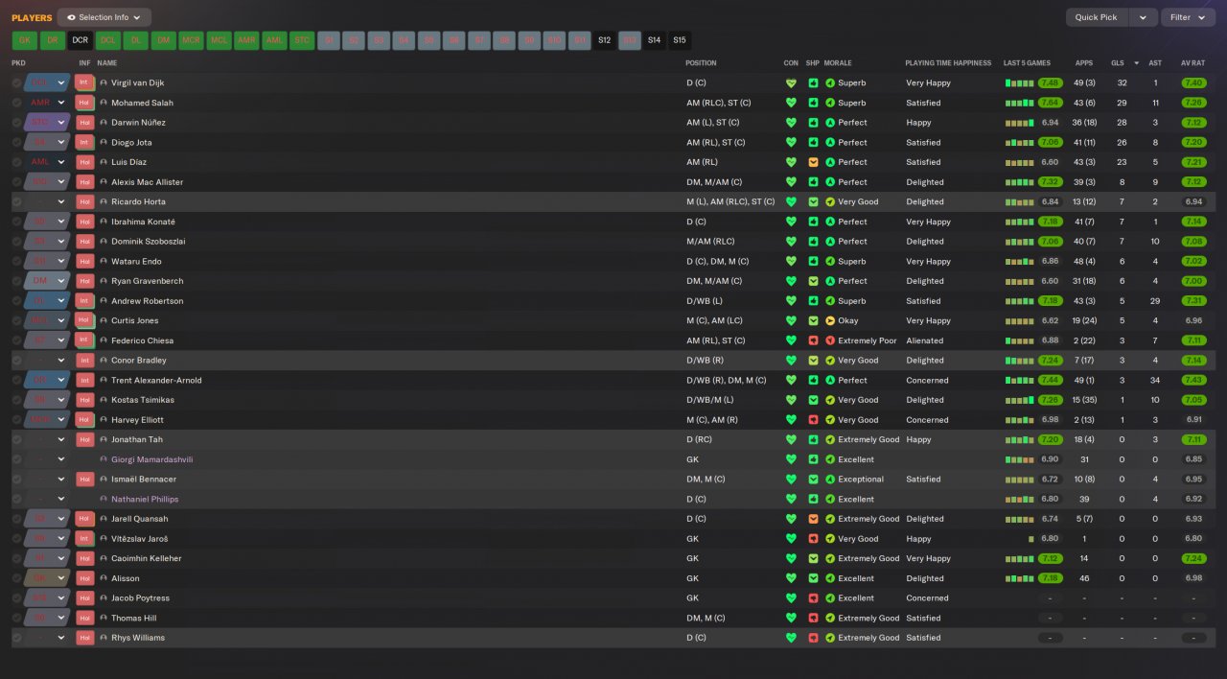
Task: Toggle the picked checkmark for Ricardo Horta
Action: point(16,201)
